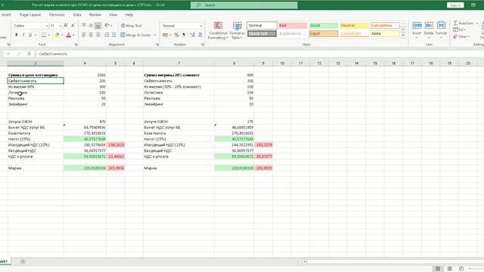Open the Borders dropdown arrow
The width and height of the screenshot is (484, 272).
pos(49,35)
